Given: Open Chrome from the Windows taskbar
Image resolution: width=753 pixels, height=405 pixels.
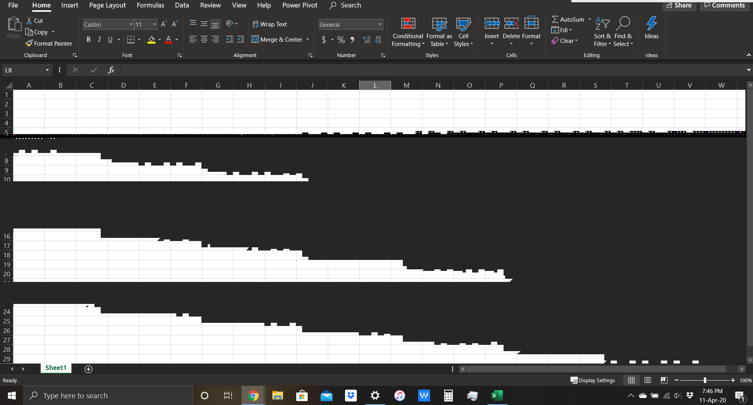Looking at the screenshot, I should coord(253,396).
